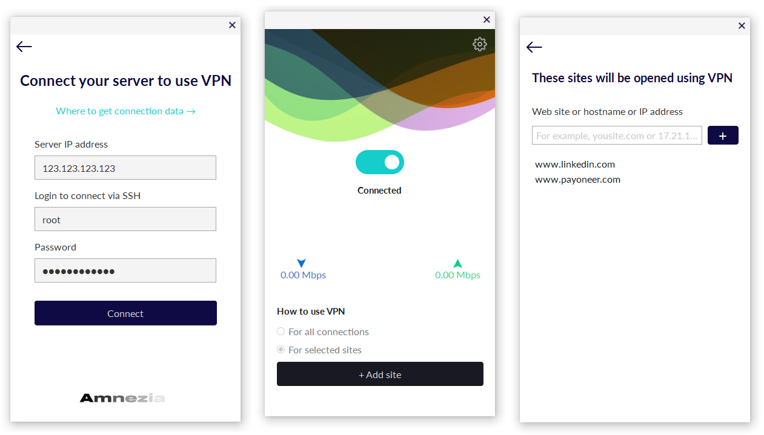
Task: Close the server connection window
Action: coord(232,25)
